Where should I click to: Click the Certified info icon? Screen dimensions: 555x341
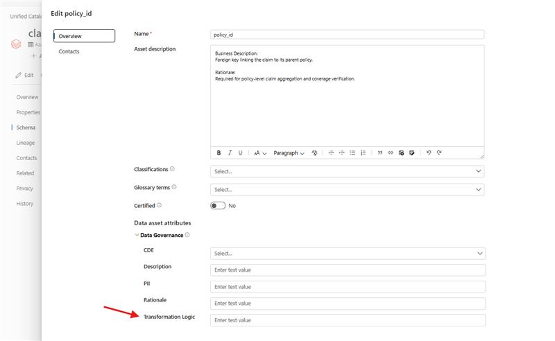(x=159, y=205)
